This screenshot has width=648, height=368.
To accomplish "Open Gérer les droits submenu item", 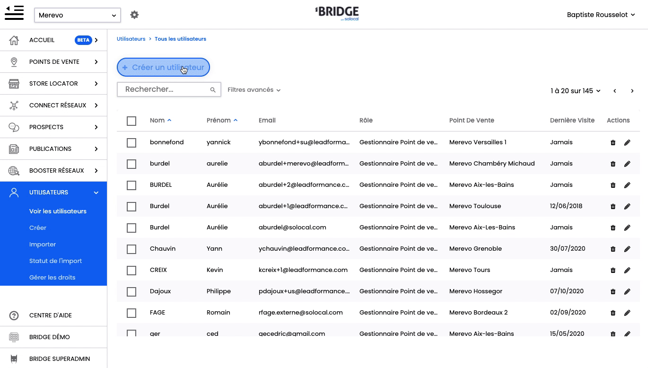I will (52, 277).
